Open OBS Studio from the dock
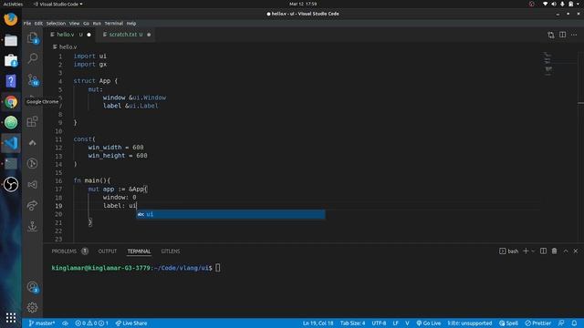The width and height of the screenshot is (584, 328). (11, 184)
